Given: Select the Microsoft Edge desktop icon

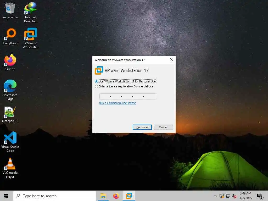Looking at the screenshot, I should (10, 90).
